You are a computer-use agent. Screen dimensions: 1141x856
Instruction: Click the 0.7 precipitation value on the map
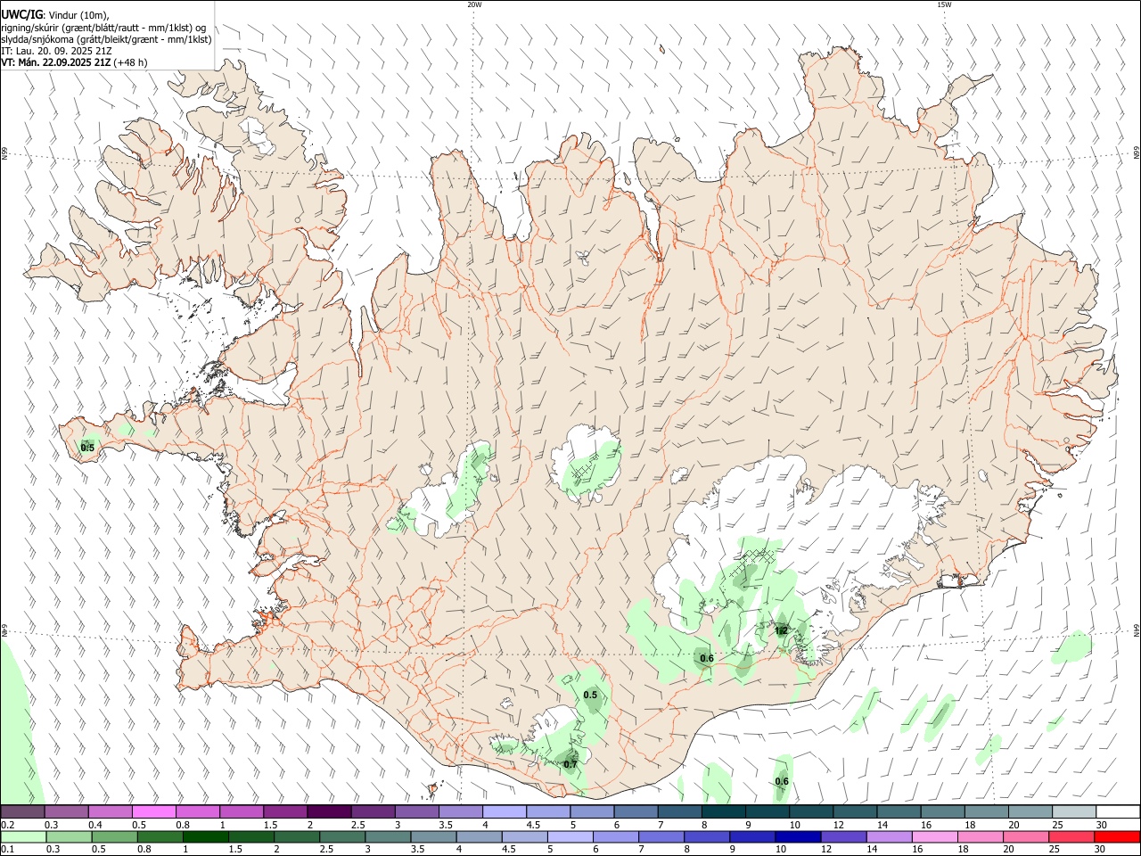coord(570,764)
